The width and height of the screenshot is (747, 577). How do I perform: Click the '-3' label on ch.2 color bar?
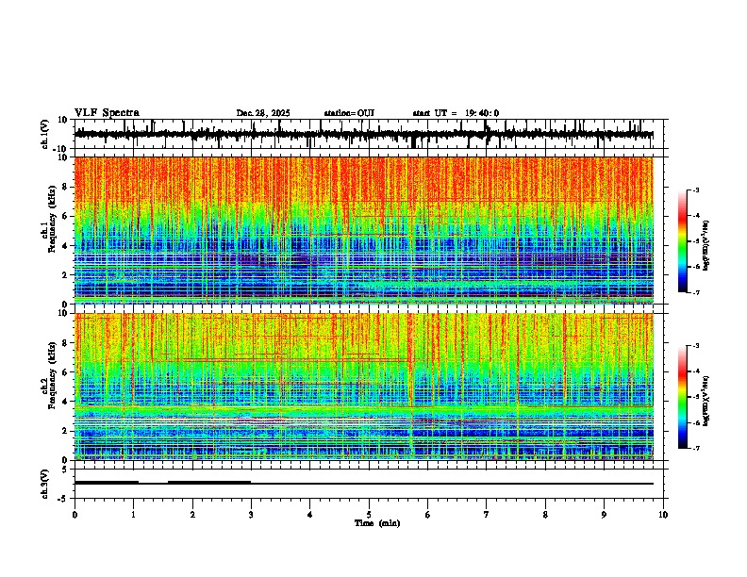[x=696, y=346]
